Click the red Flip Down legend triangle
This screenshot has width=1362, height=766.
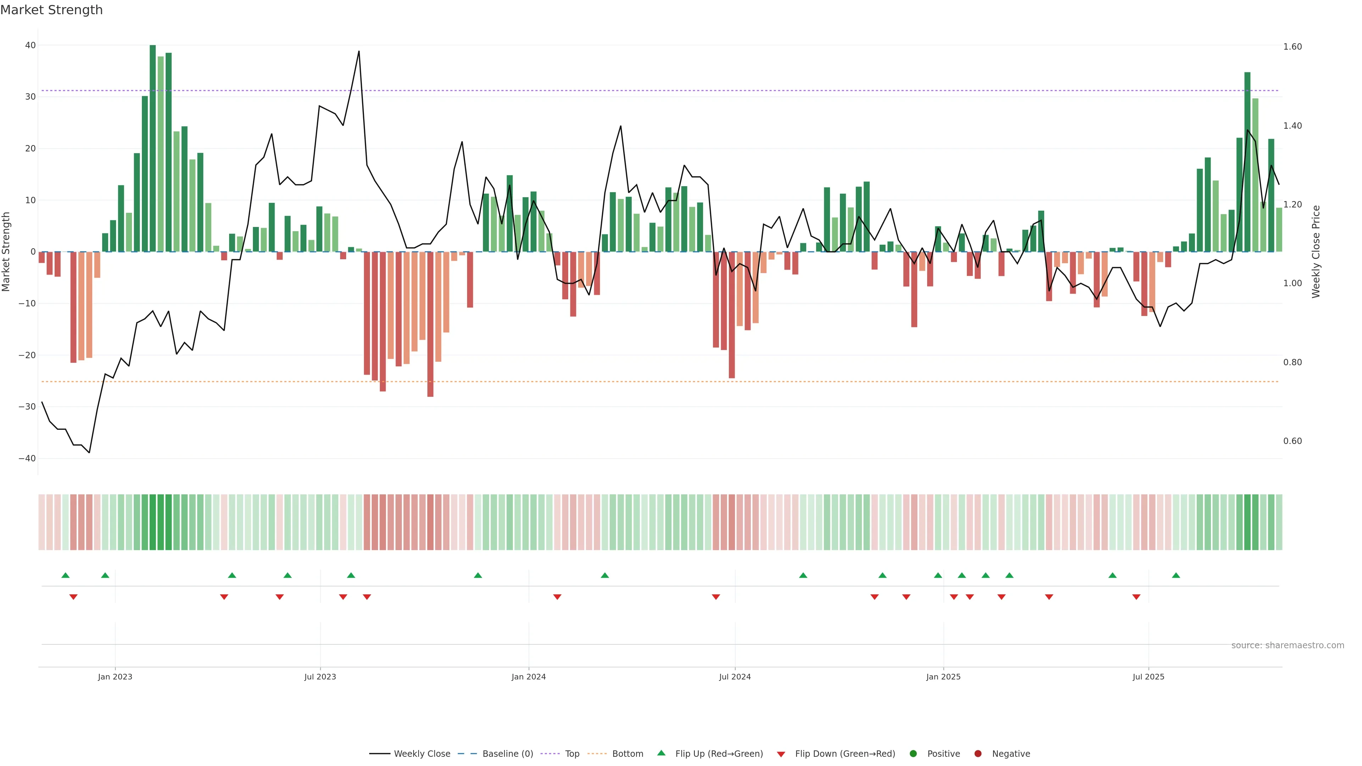tap(781, 754)
